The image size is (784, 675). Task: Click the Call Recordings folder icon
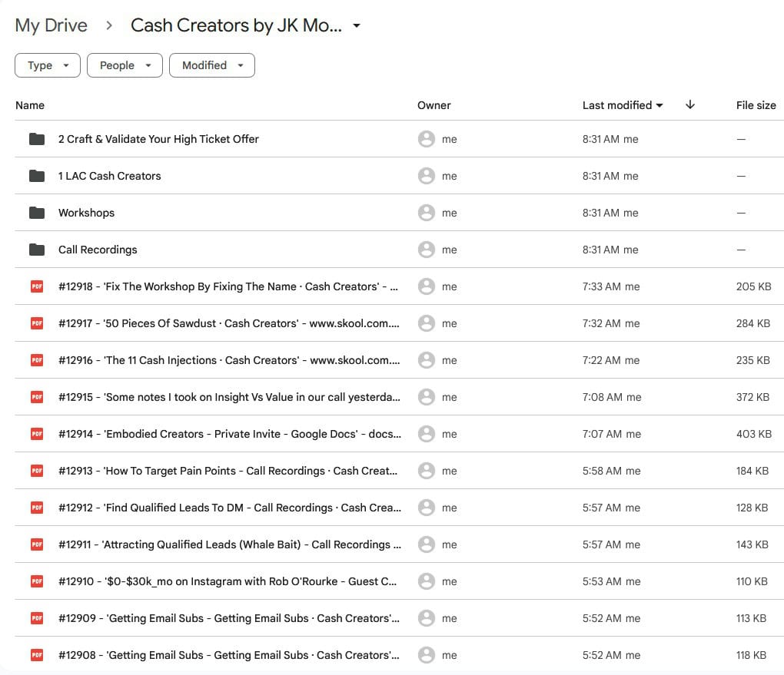[36, 250]
